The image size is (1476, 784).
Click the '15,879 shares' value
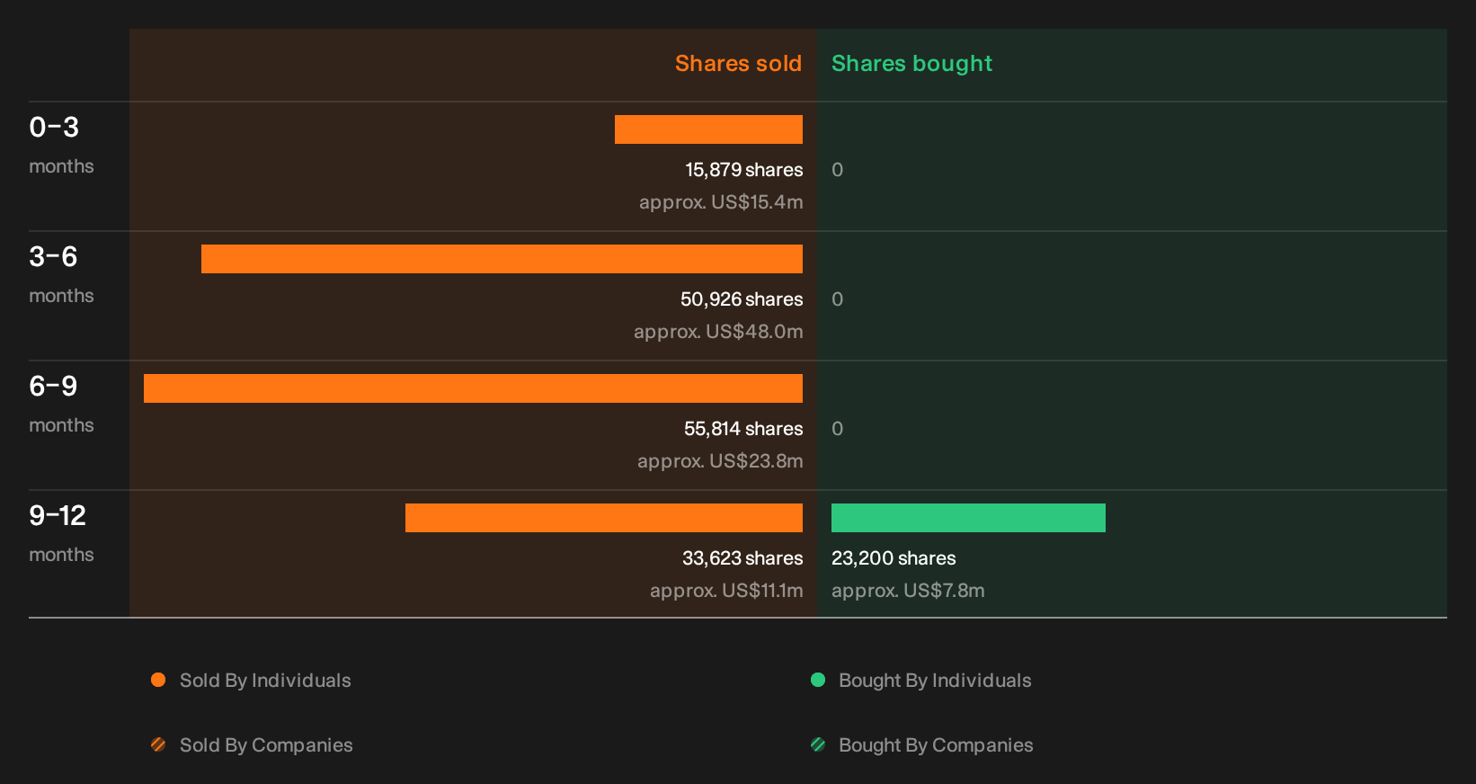coord(744,170)
